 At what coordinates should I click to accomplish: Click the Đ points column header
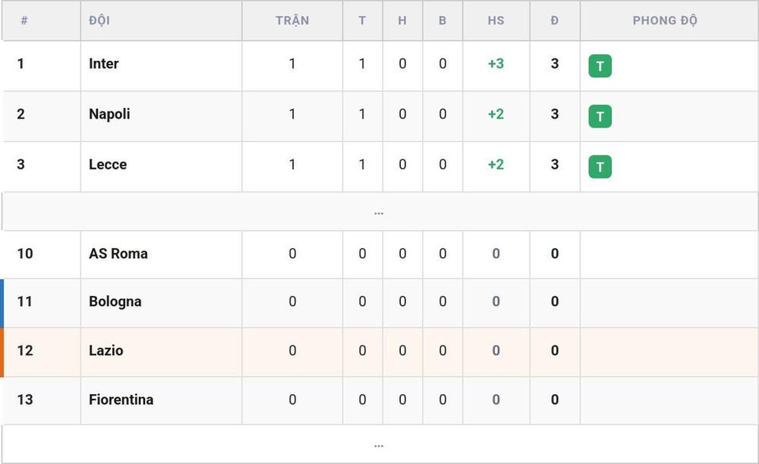[x=555, y=21]
